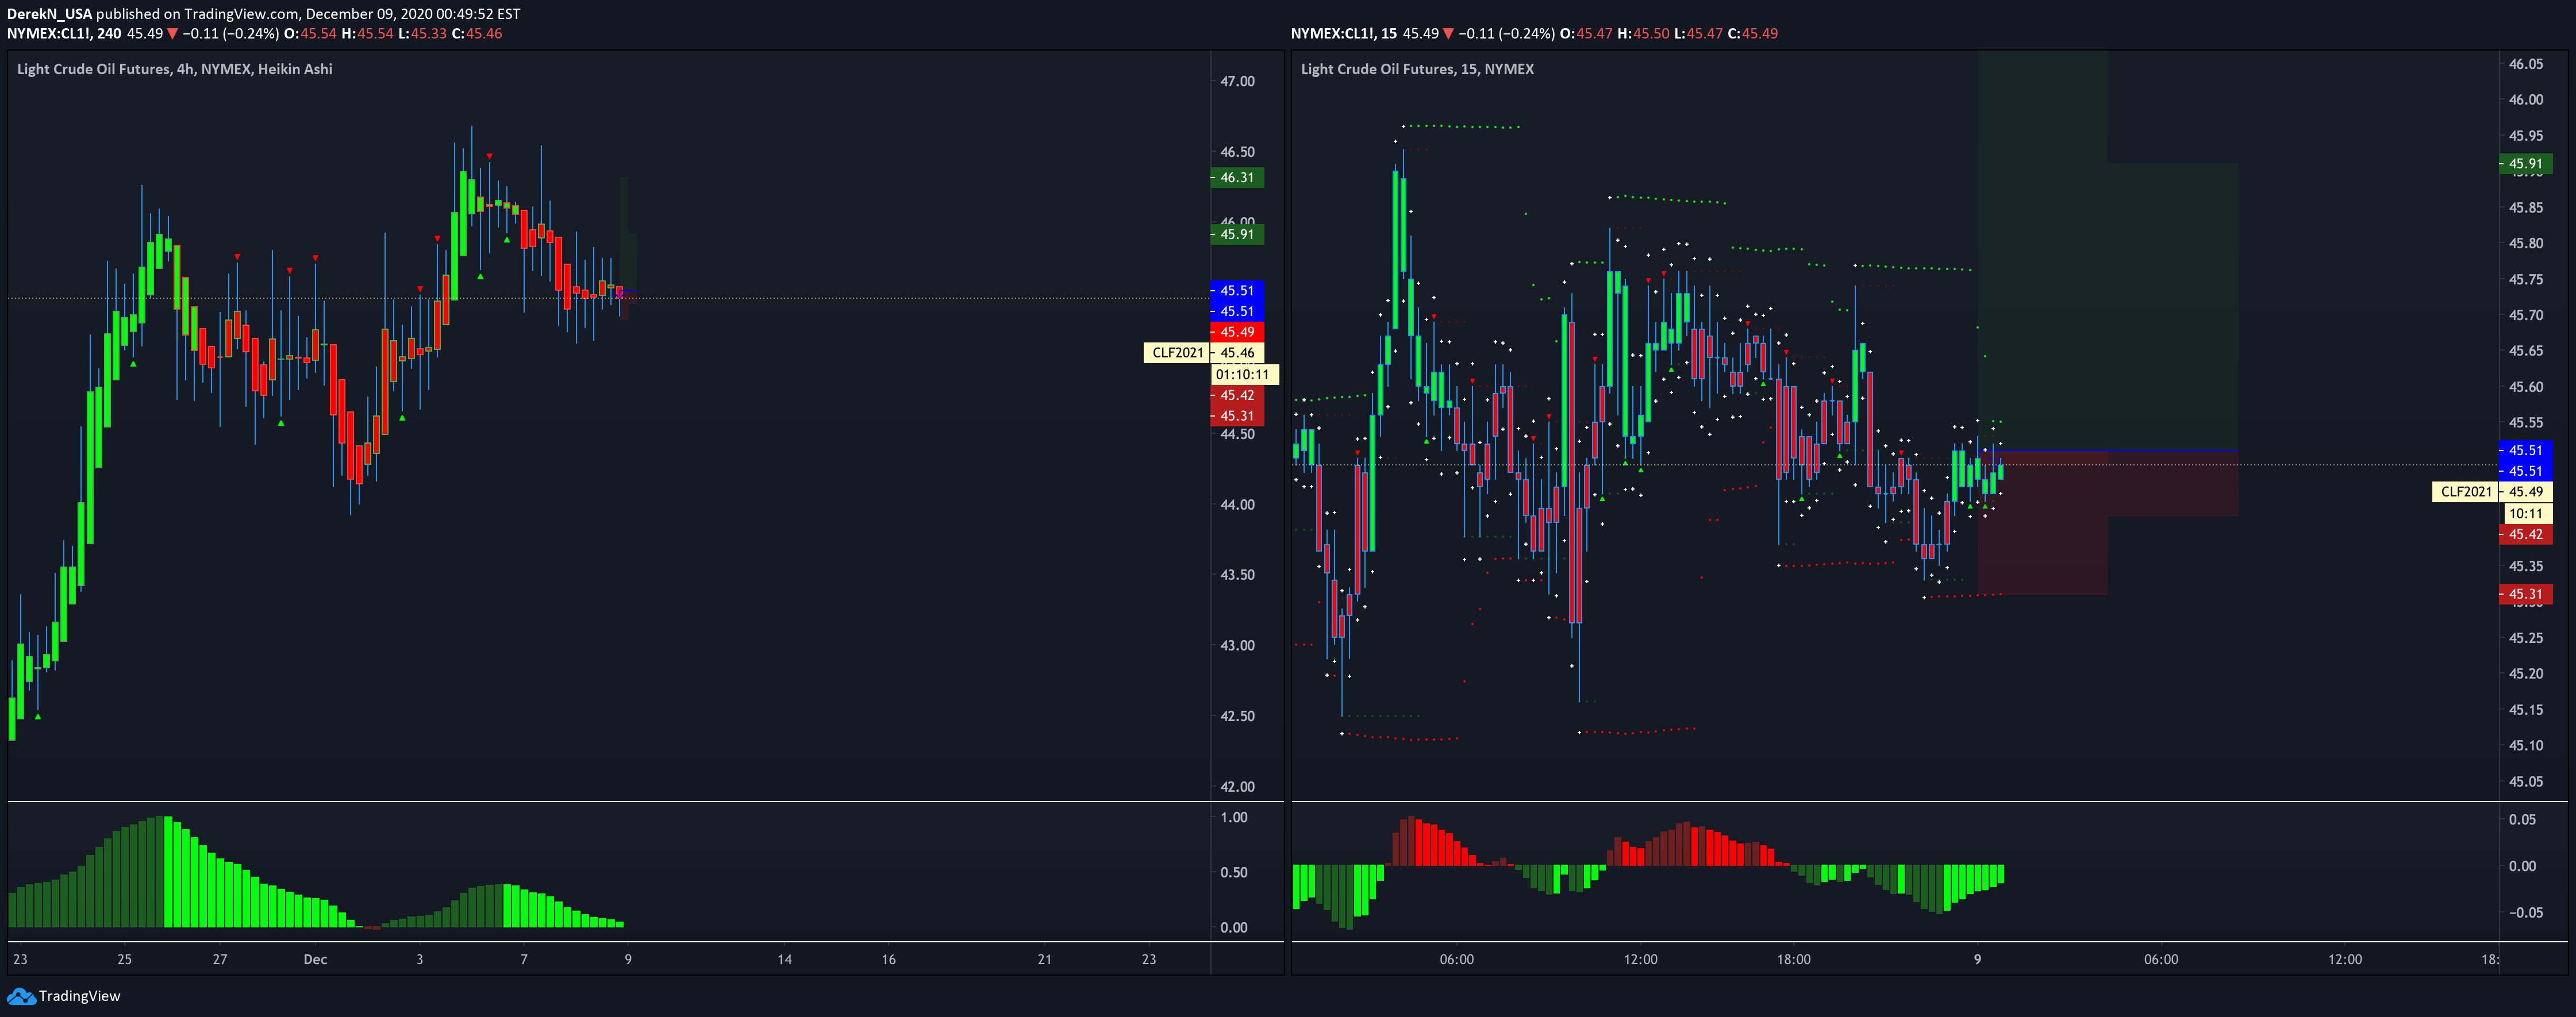Click the 14 date on the time axis
This screenshot has width=2576, height=1017.
point(784,960)
